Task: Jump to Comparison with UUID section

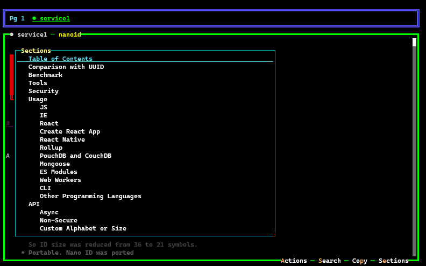Action: point(66,67)
